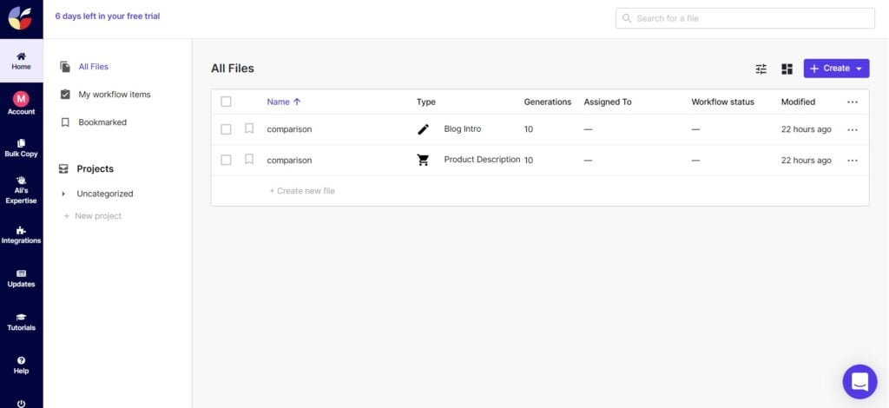The height and width of the screenshot is (408, 889).
Task: Open the Integrations puzzle icon
Action: pyautogui.click(x=21, y=235)
